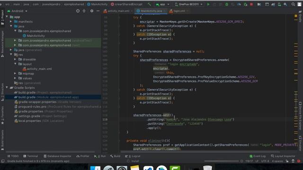Viewport: 303px width, 170px height.
Task: Collapse all in Project panel toolbar
Action: pos(84,11)
